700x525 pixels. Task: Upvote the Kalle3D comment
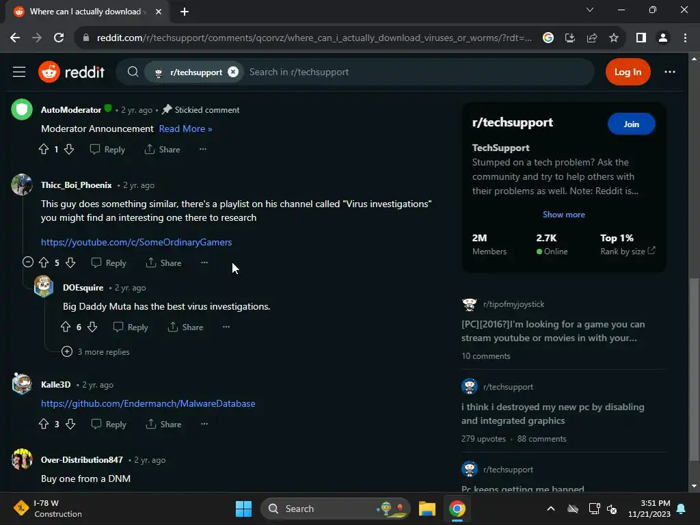pos(43,424)
